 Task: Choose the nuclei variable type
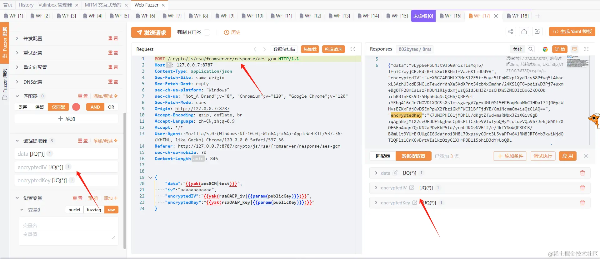pos(74,210)
